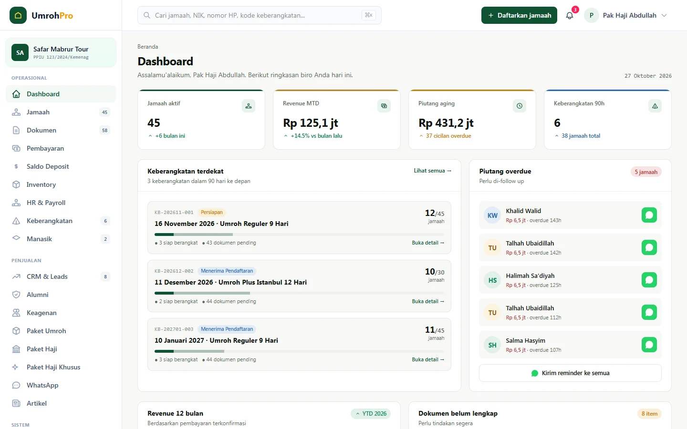The width and height of the screenshot is (687, 429).
Task: Focus the Cari jamaah search field
Action: (x=260, y=15)
